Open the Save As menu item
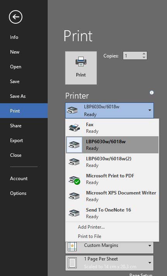The height and width of the screenshot is (276, 167). tap(18, 96)
